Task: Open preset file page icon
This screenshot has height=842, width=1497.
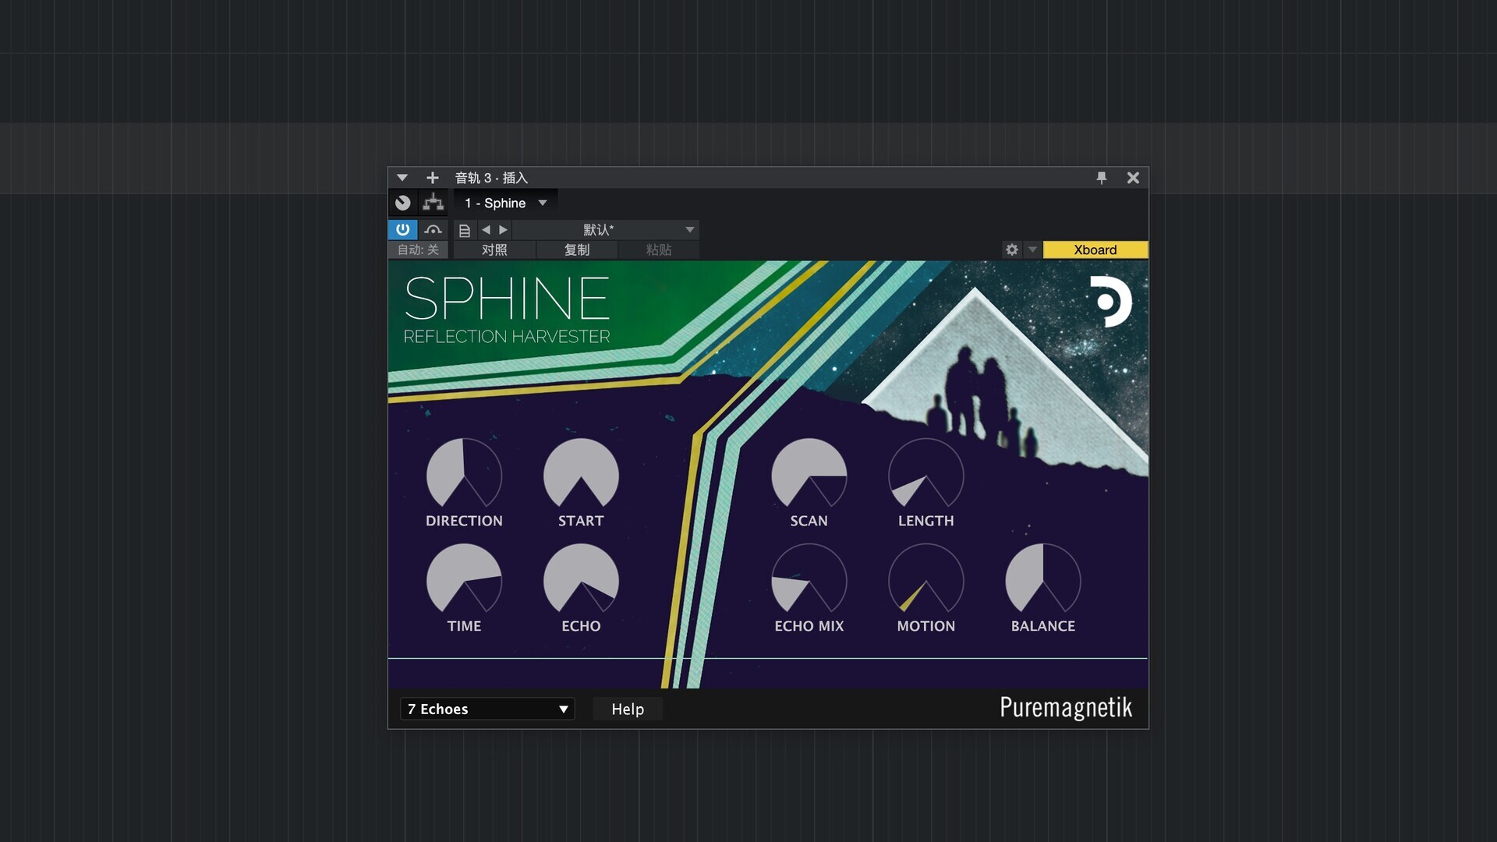Action: coord(464,230)
